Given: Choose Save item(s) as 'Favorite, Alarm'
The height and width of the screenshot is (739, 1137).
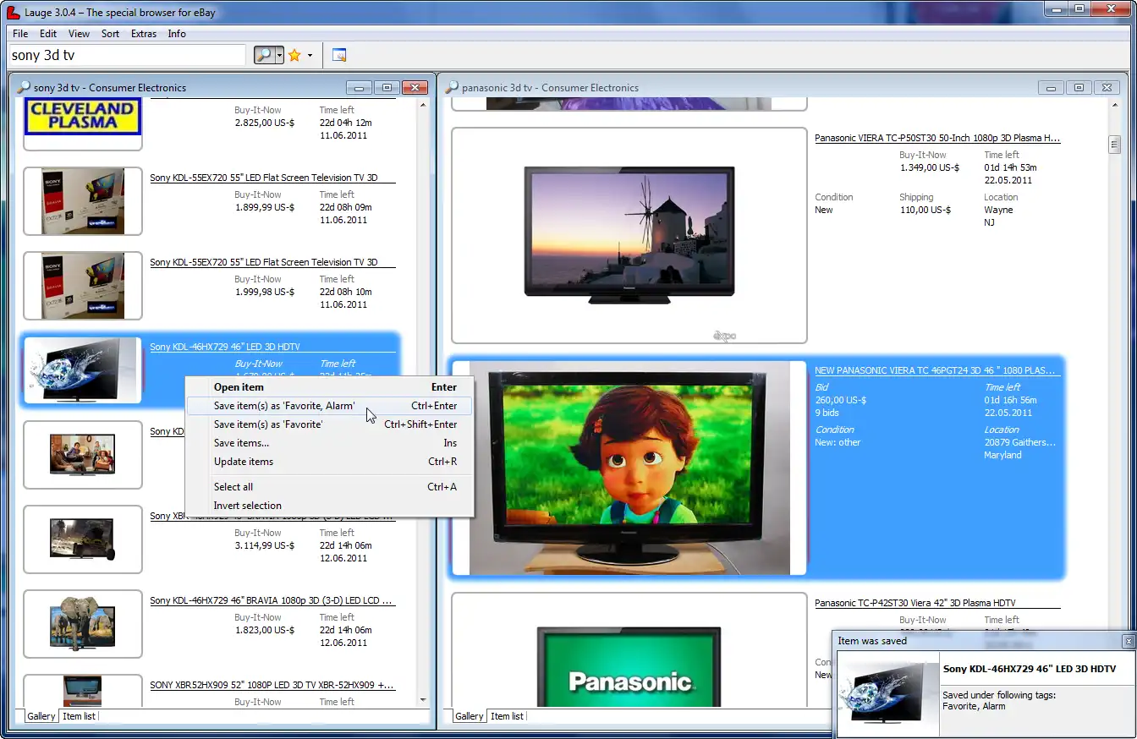Looking at the screenshot, I should pos(329,406).
